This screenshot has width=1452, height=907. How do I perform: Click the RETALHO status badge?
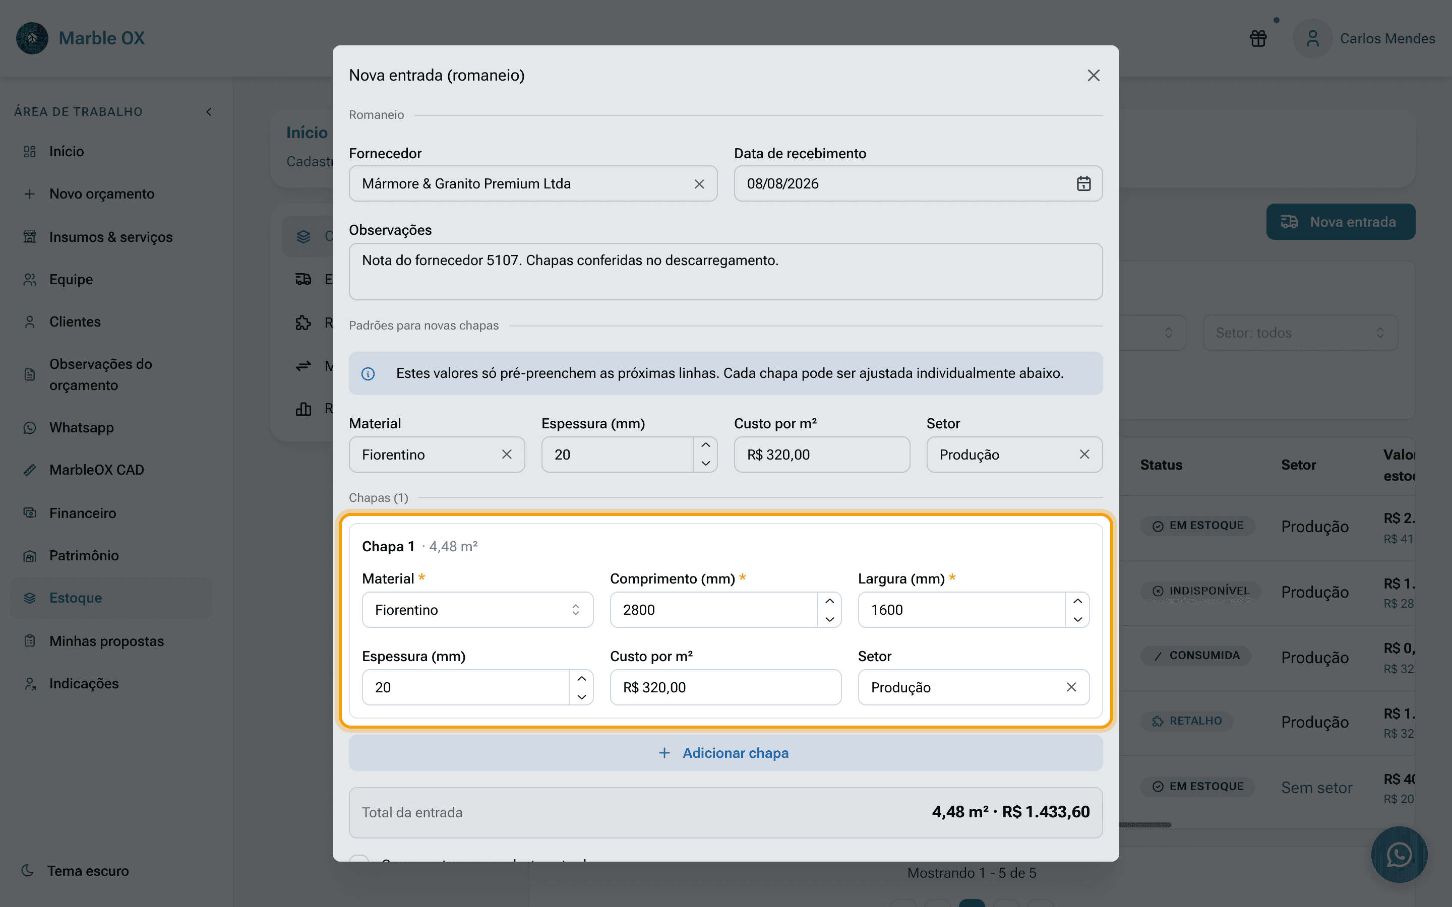pos(1187,721)
